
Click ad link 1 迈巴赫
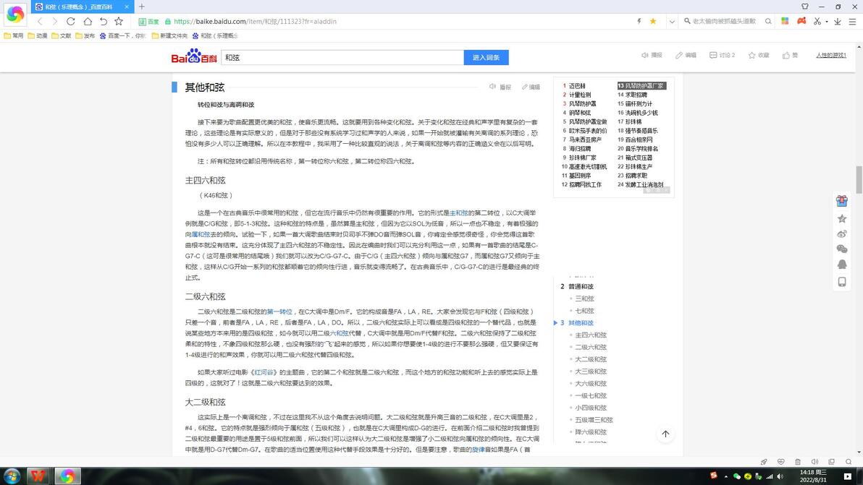point(574,86)
